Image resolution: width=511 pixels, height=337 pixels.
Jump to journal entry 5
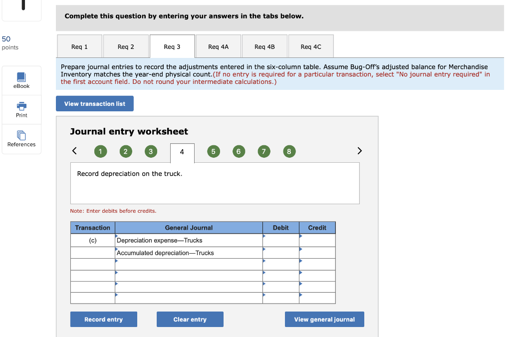[x=214, y=151]
